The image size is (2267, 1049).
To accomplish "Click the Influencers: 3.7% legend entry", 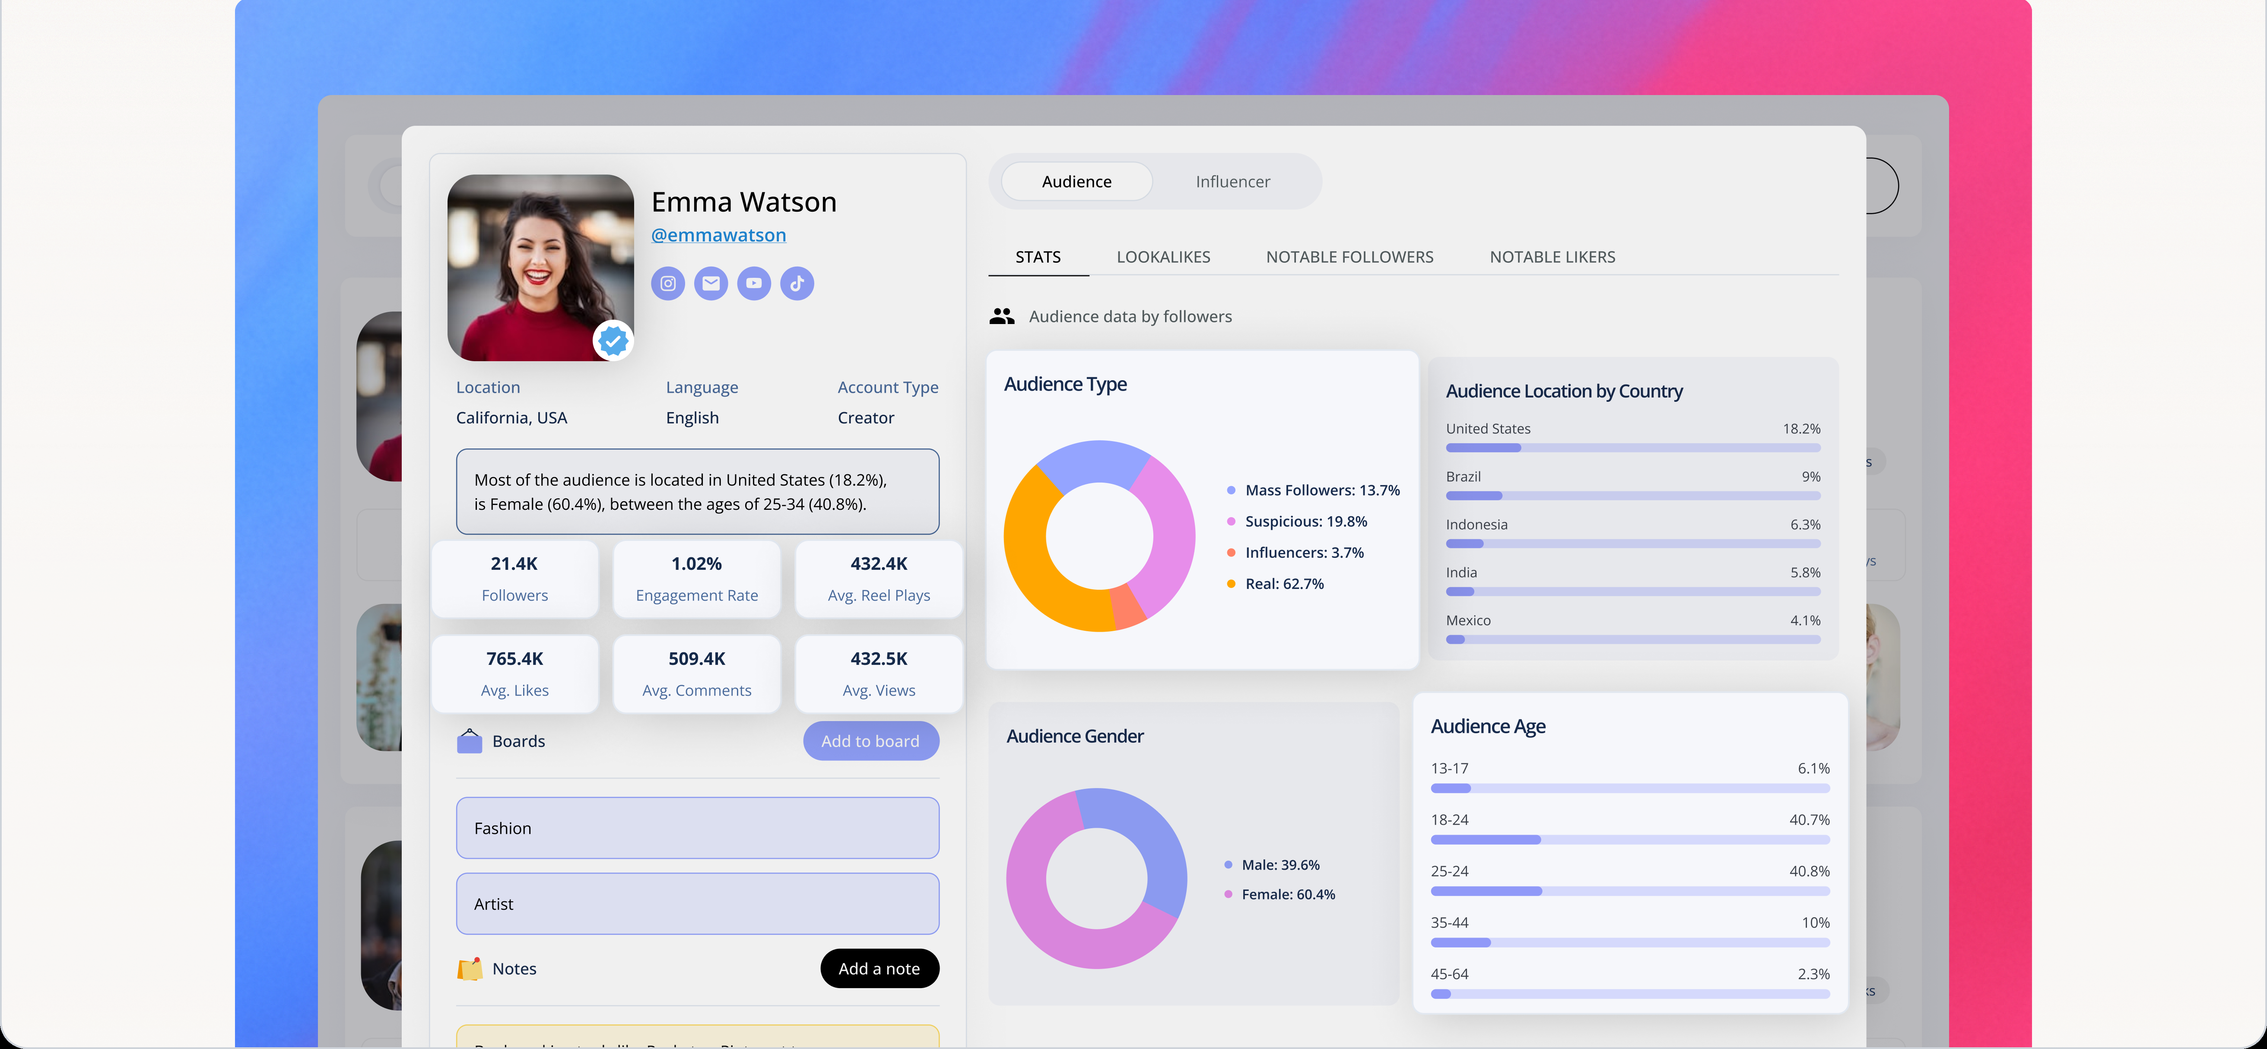I will pyautogui.click(x=1295, y=553).
